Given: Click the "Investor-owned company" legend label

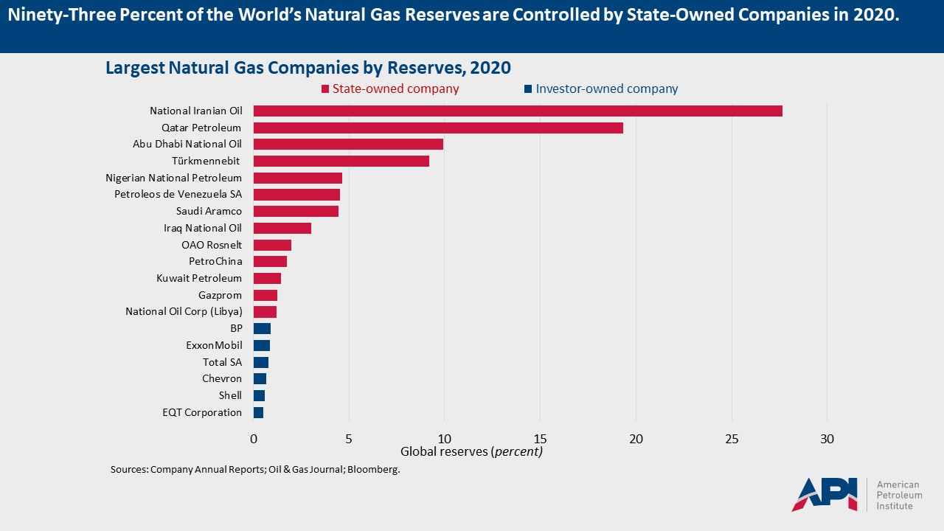Looking at the screenshot, I should click(606, 89).
